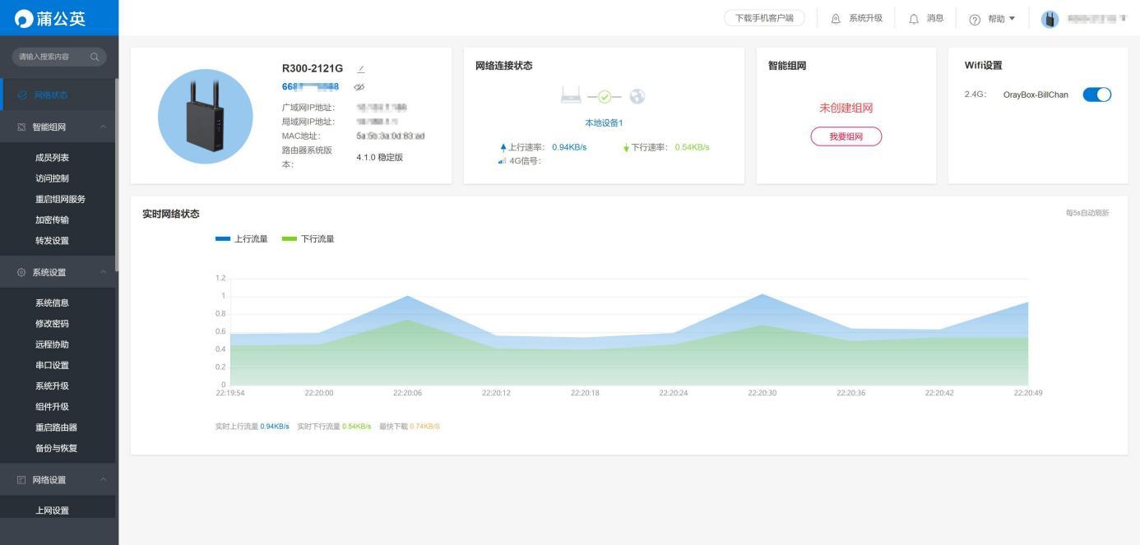Open the search magnifier in sidebar
The image size is (1140, 545).
click(96, 57)
